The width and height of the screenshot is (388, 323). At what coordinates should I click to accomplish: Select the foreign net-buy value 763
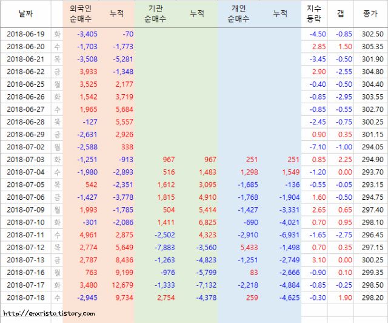click(x=92, y=273)
